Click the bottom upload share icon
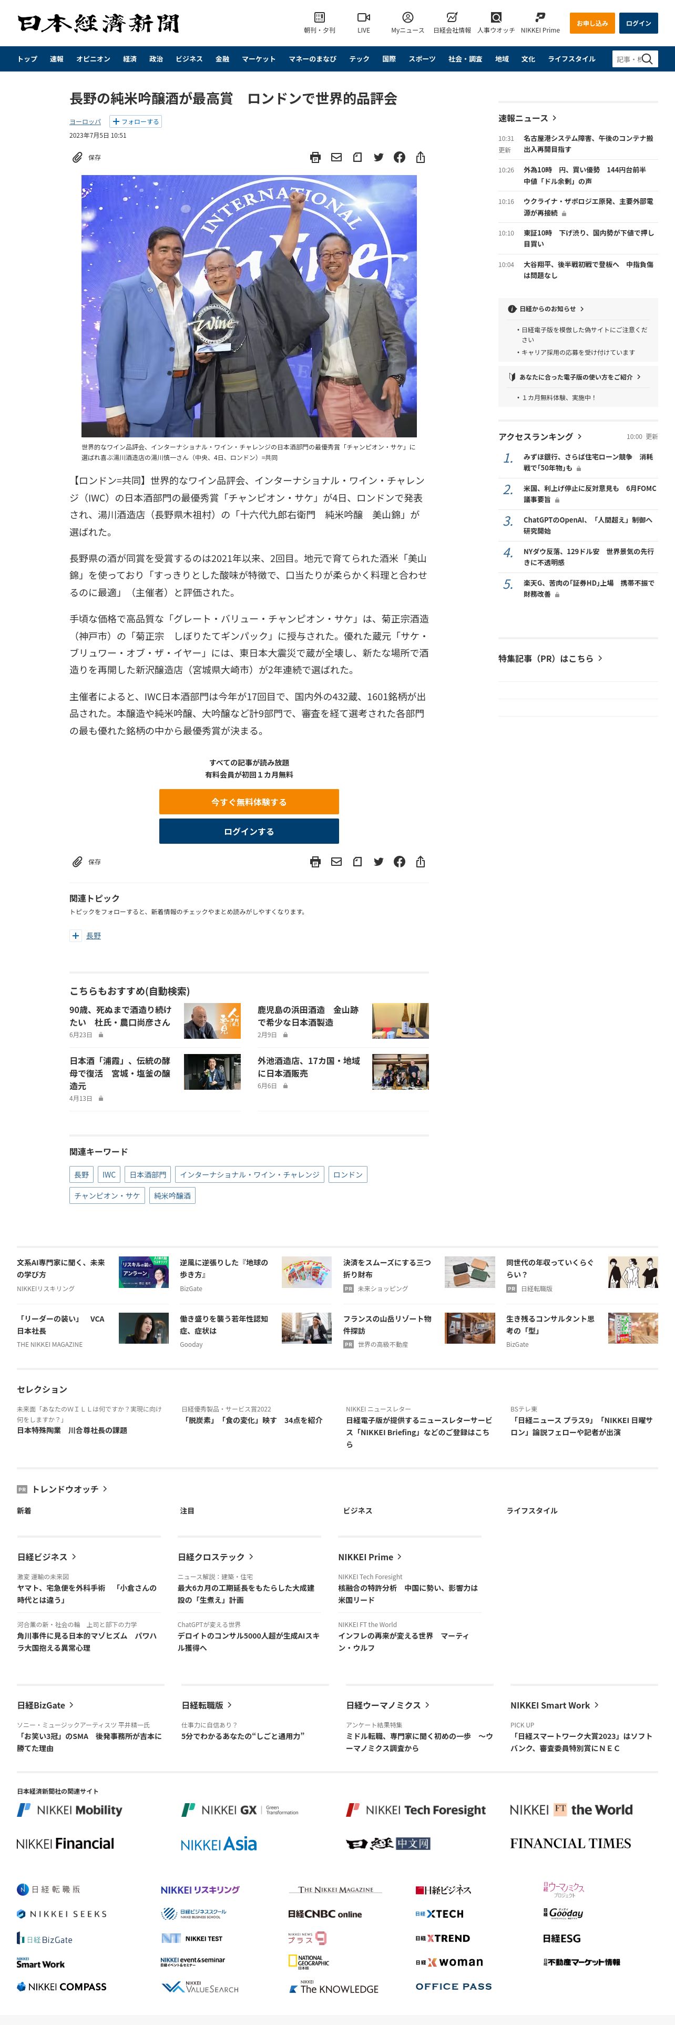This screenshot has width=675, height=2025. [421, 862]
